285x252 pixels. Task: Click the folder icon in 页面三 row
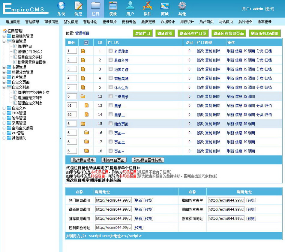pos(86,151)
